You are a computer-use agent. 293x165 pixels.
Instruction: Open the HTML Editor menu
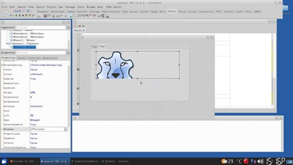114,7
